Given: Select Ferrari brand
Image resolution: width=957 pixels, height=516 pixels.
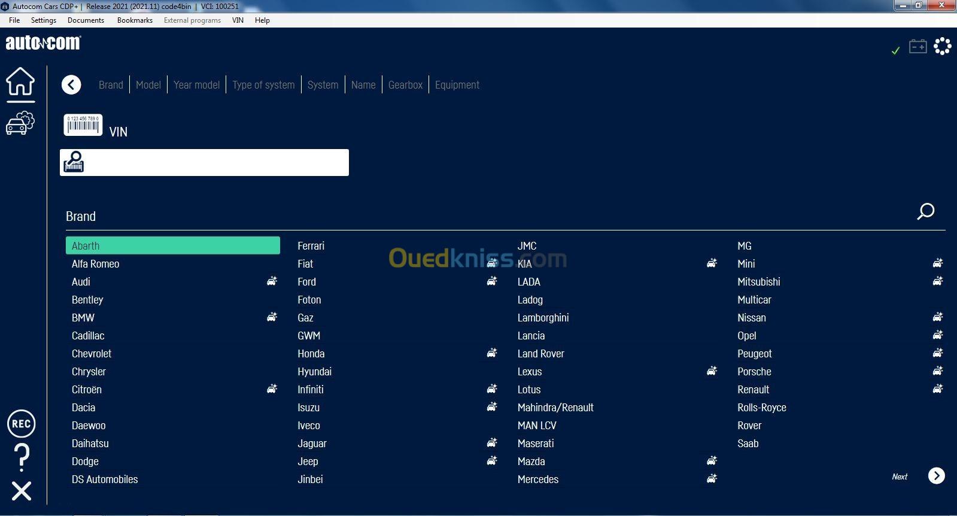Looking at the screenshot, I should pos(311,246).
